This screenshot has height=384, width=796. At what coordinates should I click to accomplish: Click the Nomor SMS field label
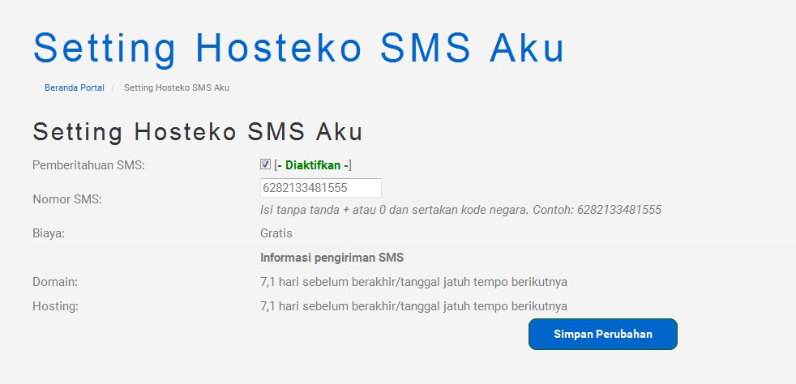pyautogui.click(x=67, y=199)
